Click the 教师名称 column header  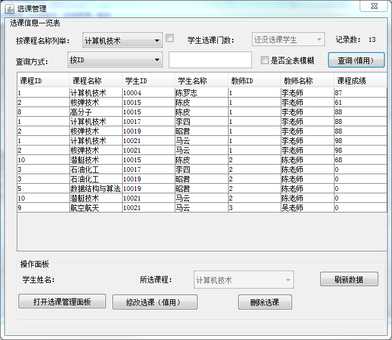click(307, 81)
